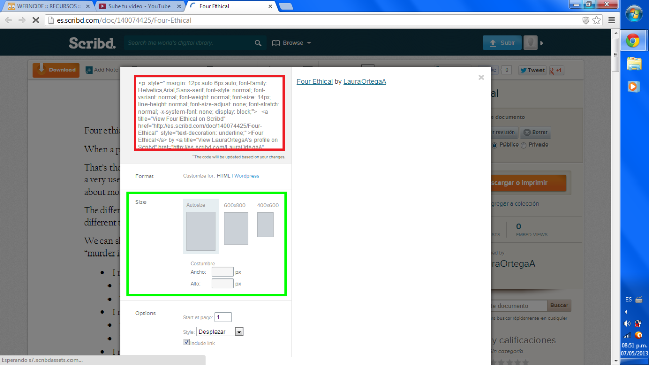Click the volume speaker tray icon

[x=627, y=323]
